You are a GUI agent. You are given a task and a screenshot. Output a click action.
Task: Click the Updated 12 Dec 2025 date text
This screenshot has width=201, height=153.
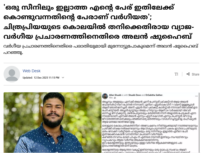(x=41, y=77)
